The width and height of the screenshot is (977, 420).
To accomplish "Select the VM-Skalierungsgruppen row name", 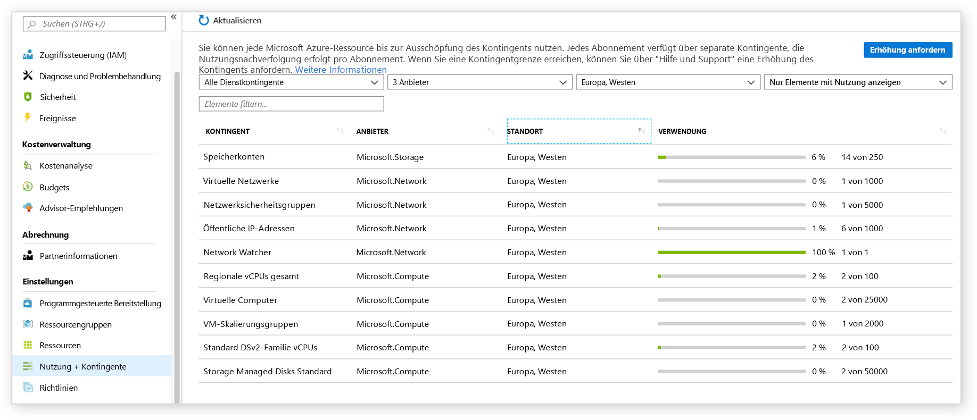I will pos(251,324).
